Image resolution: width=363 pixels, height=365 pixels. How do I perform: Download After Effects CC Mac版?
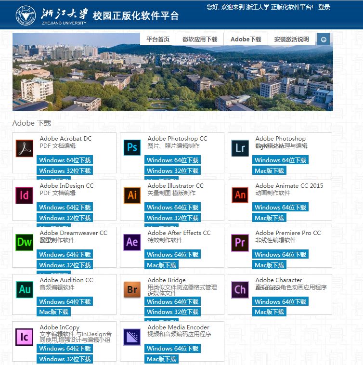pyautogui.click(x=161, y=265)
